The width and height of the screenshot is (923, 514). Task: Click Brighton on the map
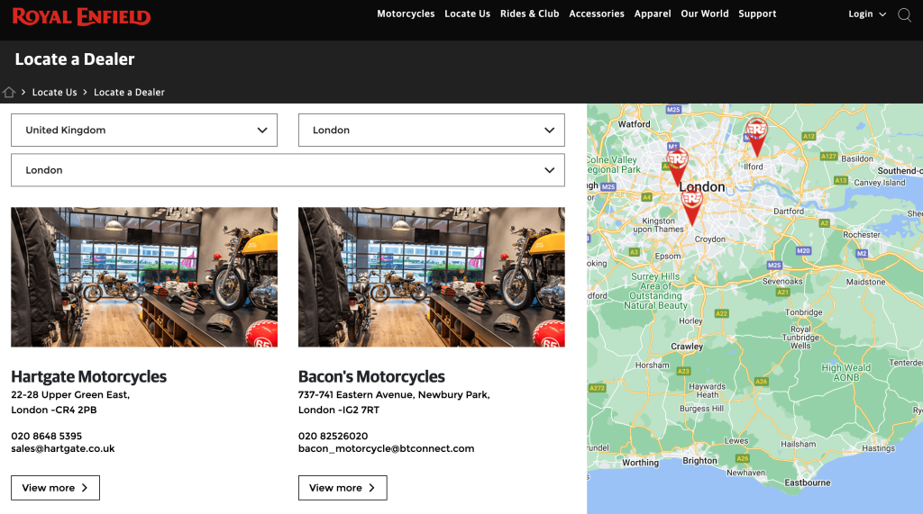click(x=699, y=461)
